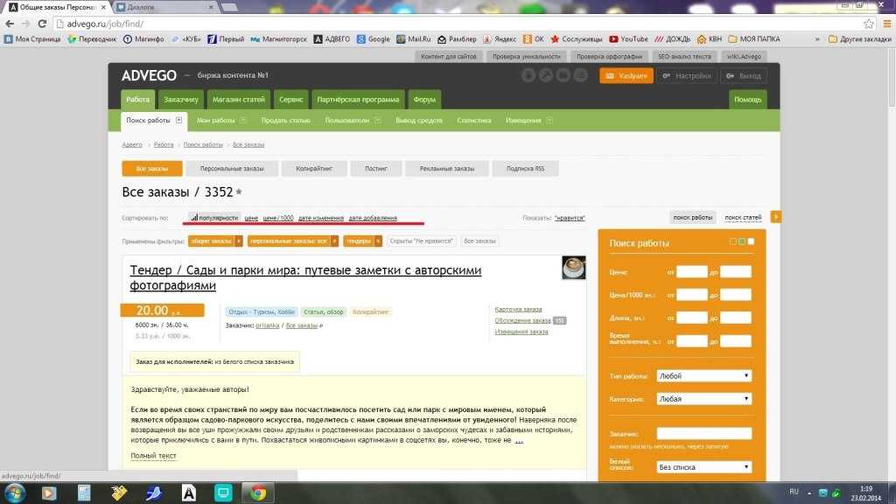Open customer orlianka profile link
This screenshot has width=896, height=504.
pyautogui.click(x=268, y=325)
